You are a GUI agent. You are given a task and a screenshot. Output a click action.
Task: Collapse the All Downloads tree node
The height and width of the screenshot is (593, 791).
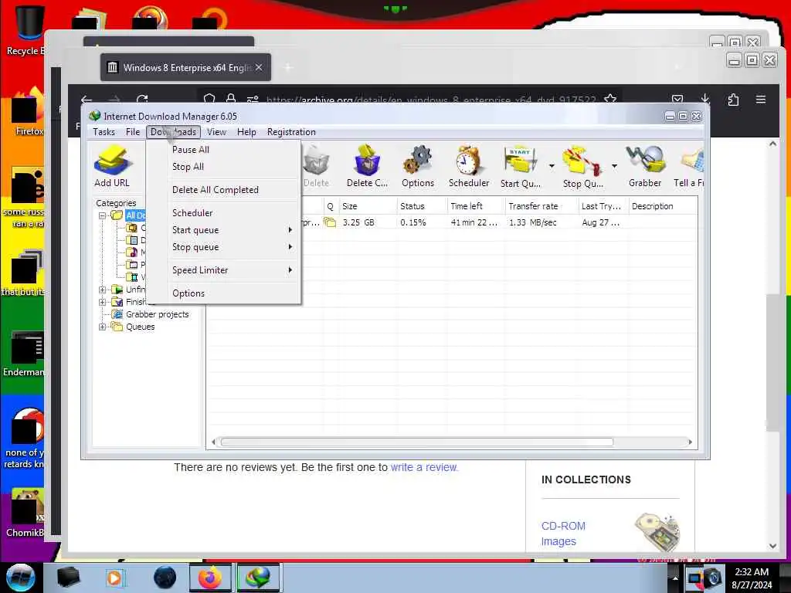(x=103, y=215)
